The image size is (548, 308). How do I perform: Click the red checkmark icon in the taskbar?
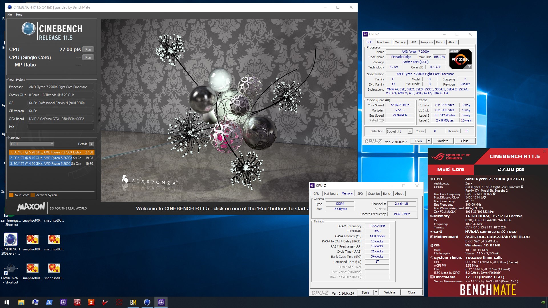tap(105, 302)
